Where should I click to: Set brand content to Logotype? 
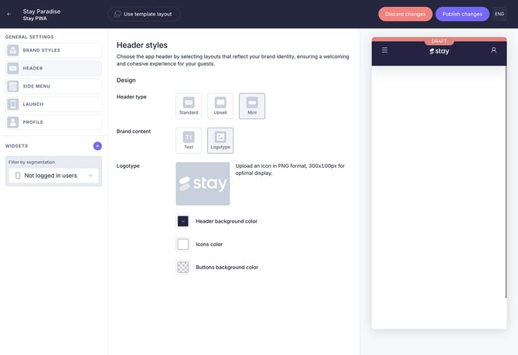220,141
